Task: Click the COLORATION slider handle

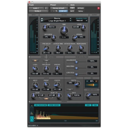Action: click(x=76, y=62)
